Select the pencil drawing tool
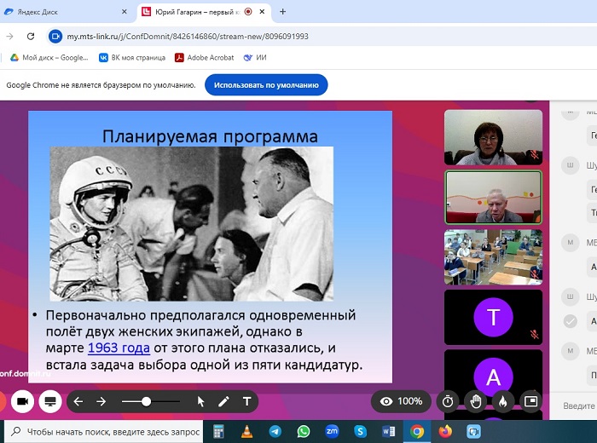 (x=223, y=401)
